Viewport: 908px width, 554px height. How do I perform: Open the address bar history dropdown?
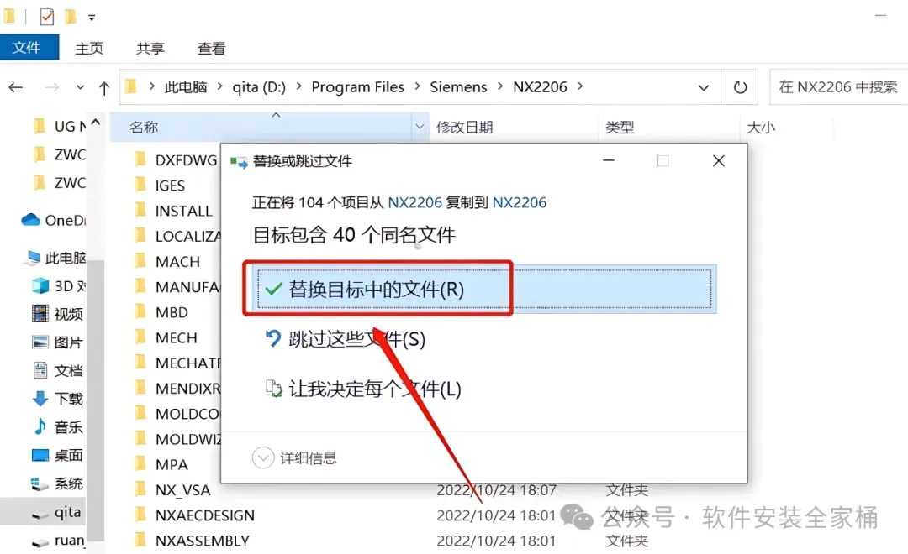[x=704, y=88]
